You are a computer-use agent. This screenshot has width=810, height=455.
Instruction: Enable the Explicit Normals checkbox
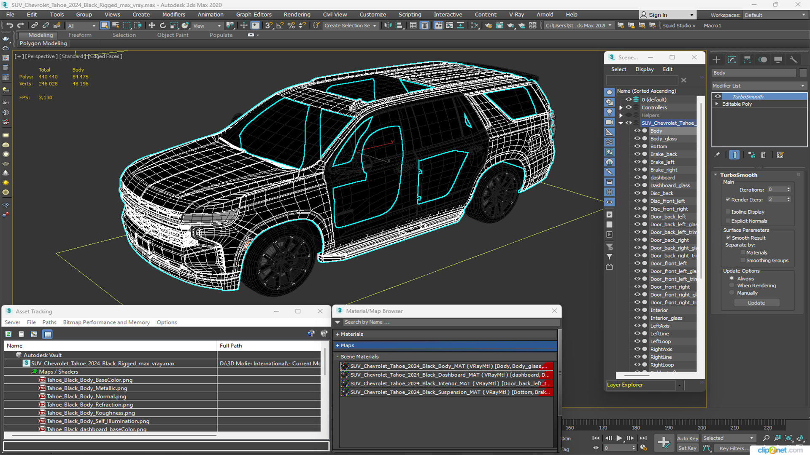(x=728, y=221)
